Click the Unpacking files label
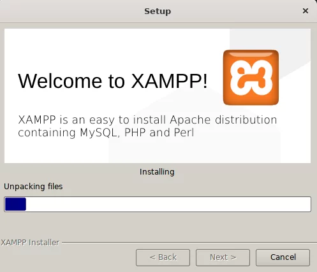 33,186
